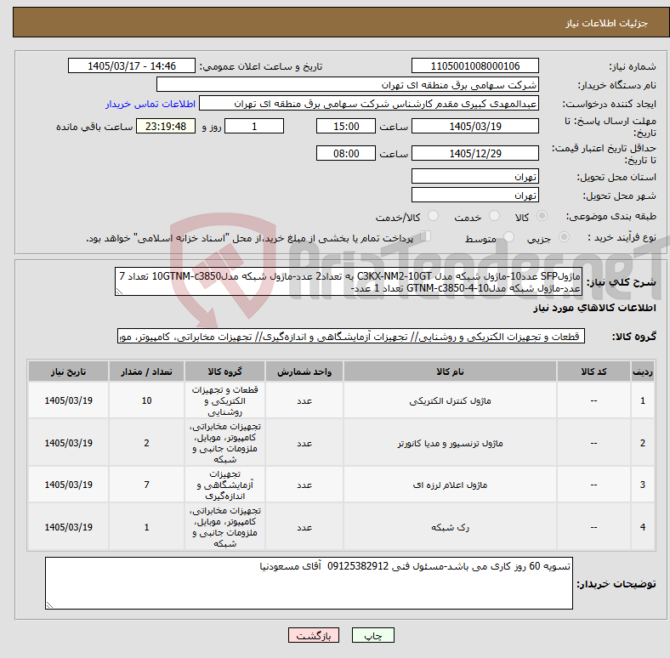The height and width of the screenshot is (658, 670).
Task: Click the تعداد / مقدار column header
Action: (x=146, y=372)
